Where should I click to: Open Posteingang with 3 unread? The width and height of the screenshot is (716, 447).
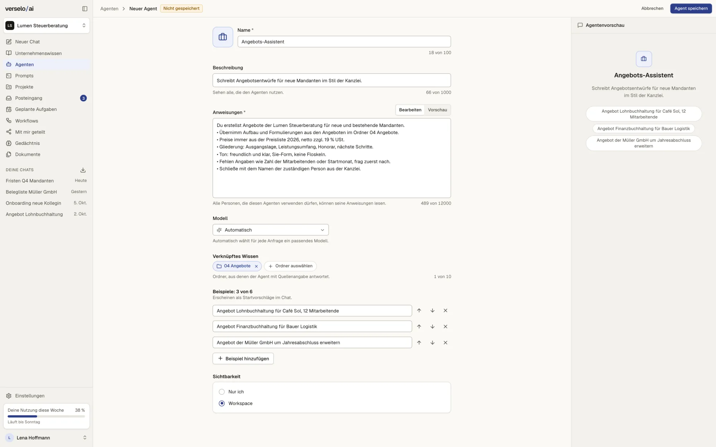point(47,98)
